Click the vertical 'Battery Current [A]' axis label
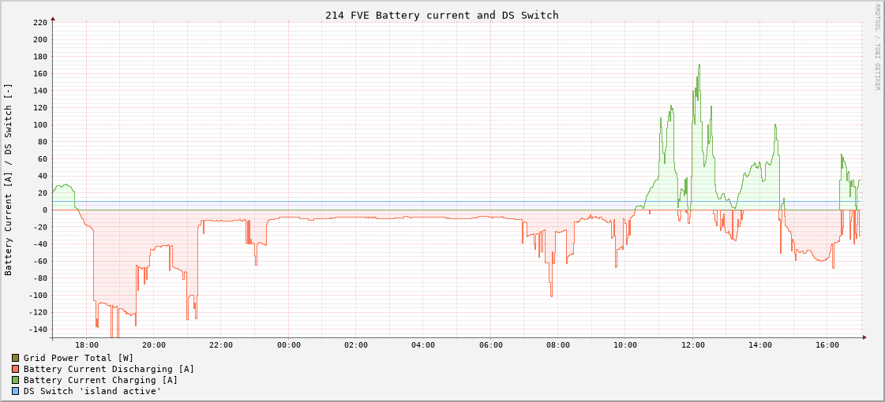885x402 pixels. 9,179
